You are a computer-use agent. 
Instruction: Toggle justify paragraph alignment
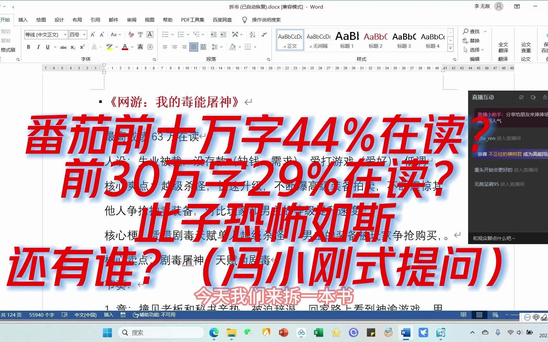193,47
